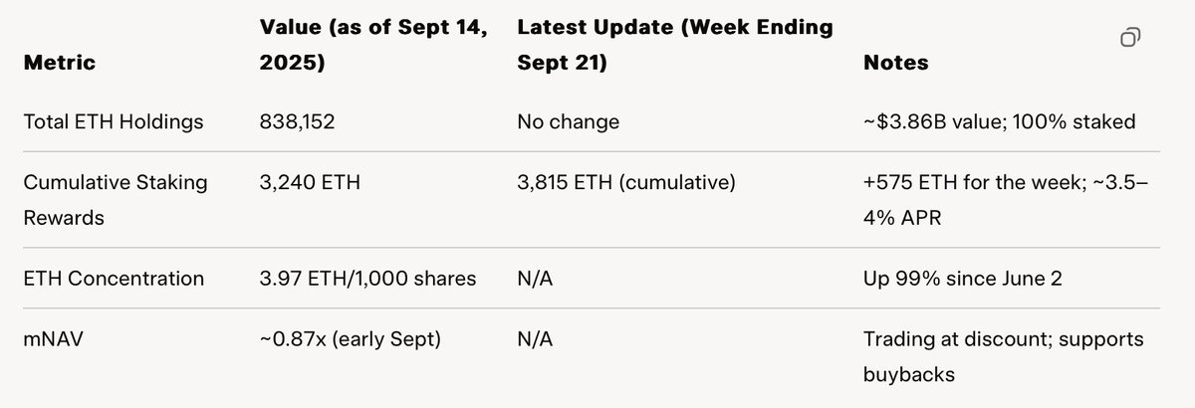Select the Total ETH Holdings row label
The height and width of the screenshot is (408, 1195).
click(117, 122)
